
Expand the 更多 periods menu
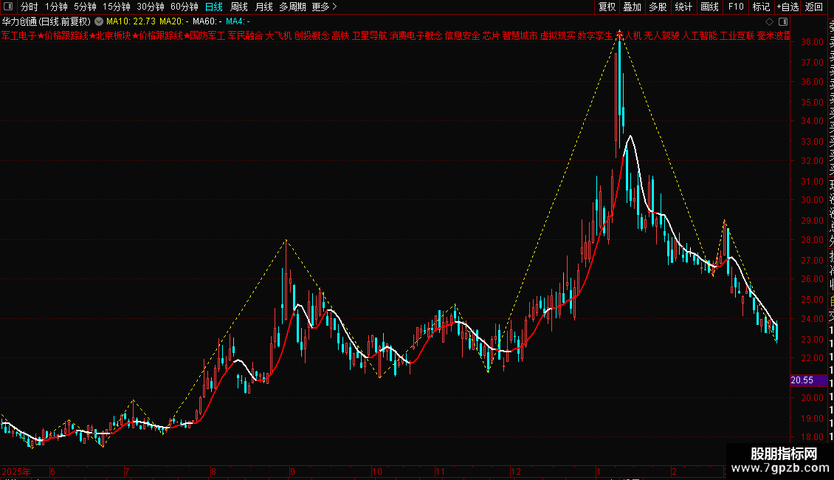point(324,7)
